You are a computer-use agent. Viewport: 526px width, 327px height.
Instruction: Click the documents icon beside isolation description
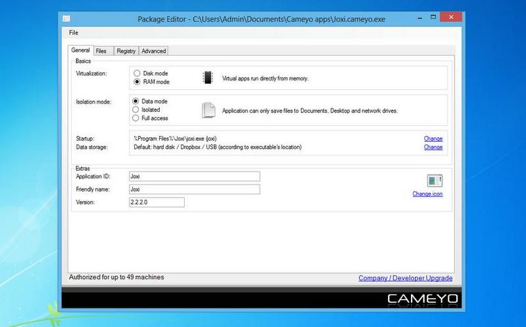[208, 110]
